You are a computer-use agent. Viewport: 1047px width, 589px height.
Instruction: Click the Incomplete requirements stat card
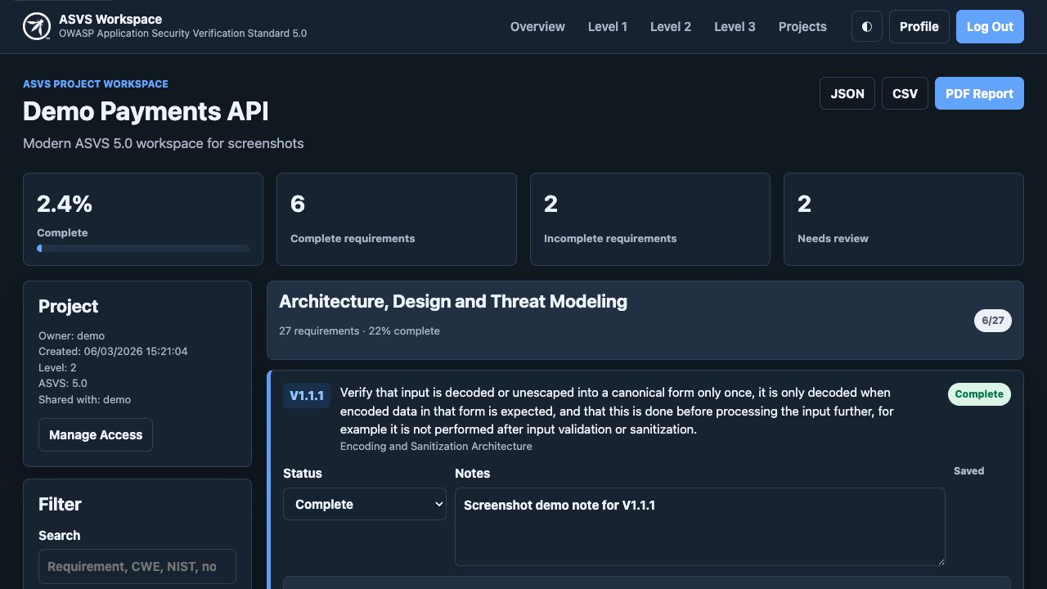[x=650, y=219]
